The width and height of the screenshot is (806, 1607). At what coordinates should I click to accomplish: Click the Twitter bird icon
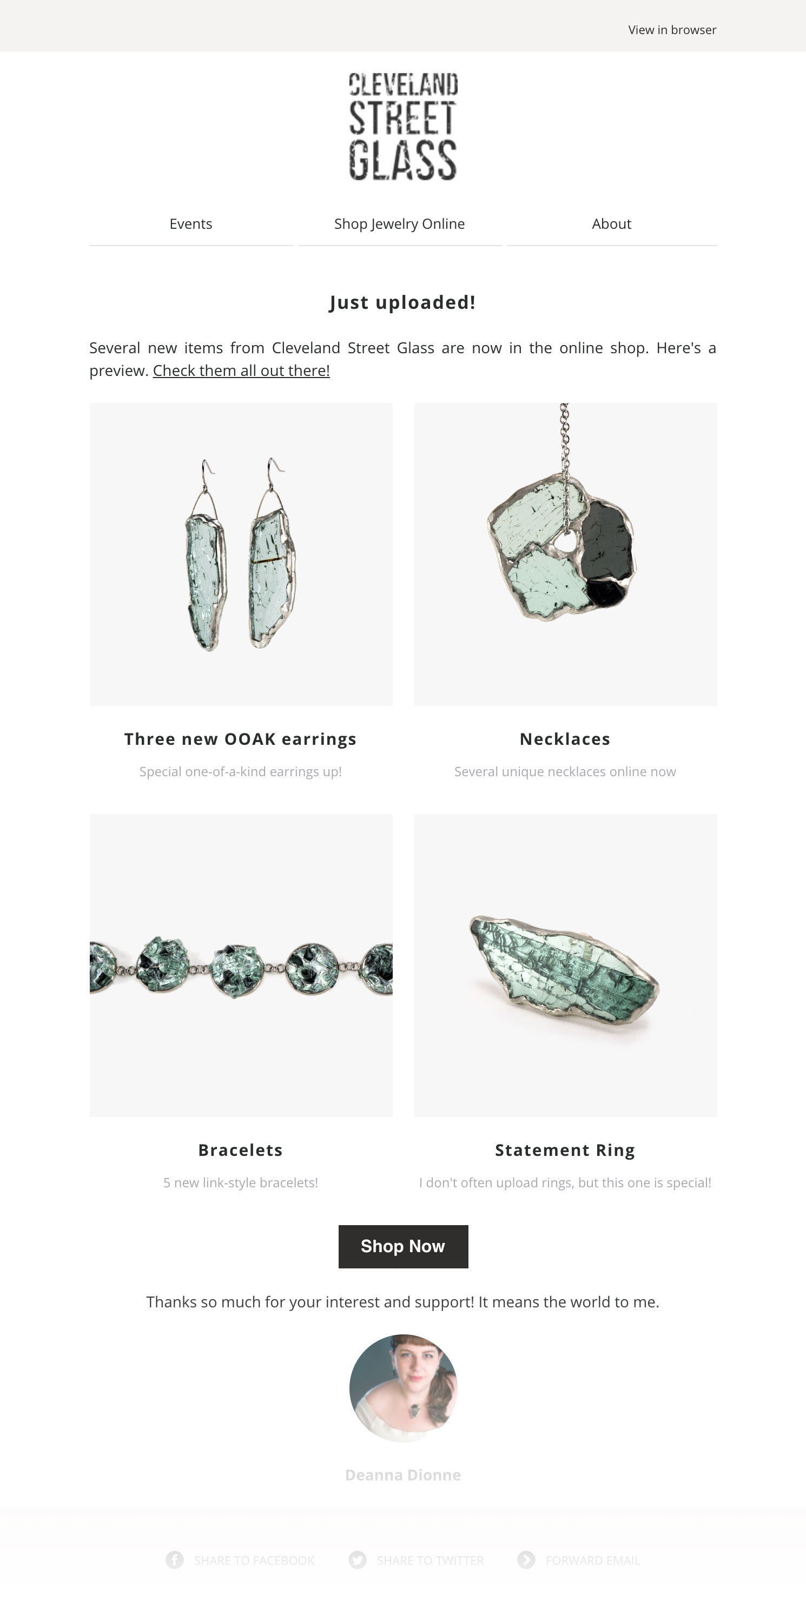click(358, 1559)
